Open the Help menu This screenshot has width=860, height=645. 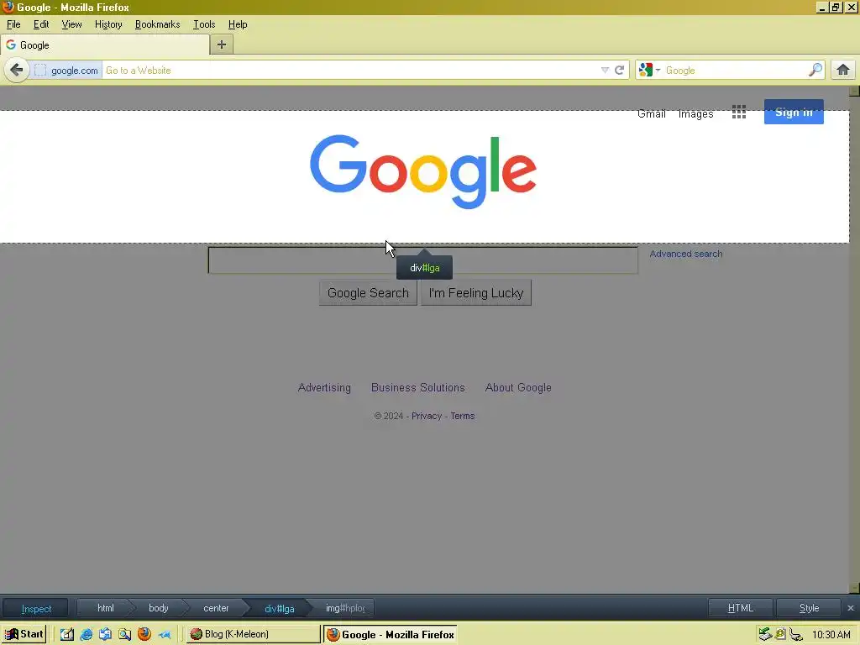(238, 24)
